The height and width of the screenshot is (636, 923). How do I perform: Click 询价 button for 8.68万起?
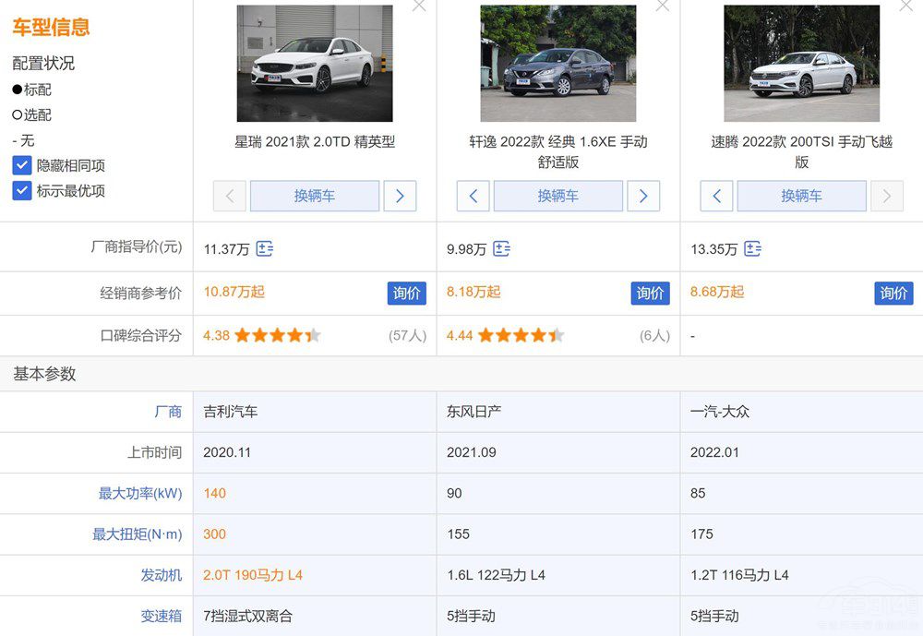point(893,293)
